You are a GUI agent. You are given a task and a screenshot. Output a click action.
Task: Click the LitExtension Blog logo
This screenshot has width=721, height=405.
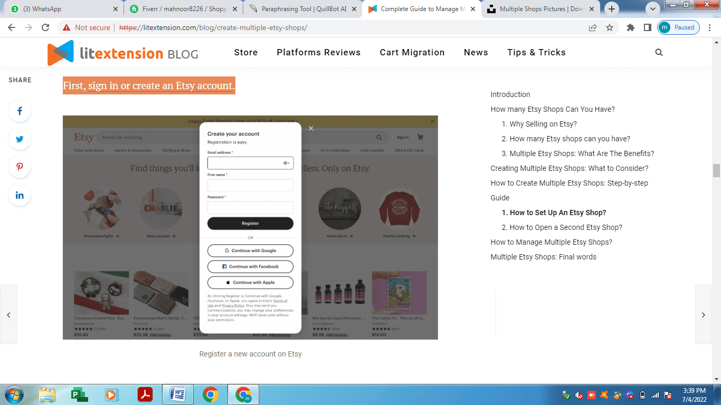tap(122, 53)
